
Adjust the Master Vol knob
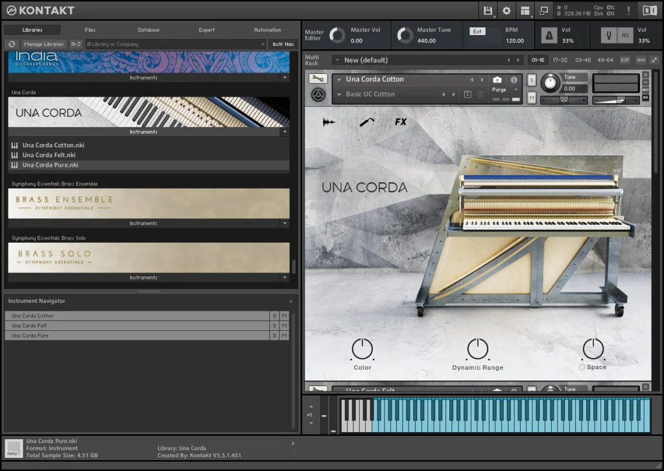[x=337, y=35]
